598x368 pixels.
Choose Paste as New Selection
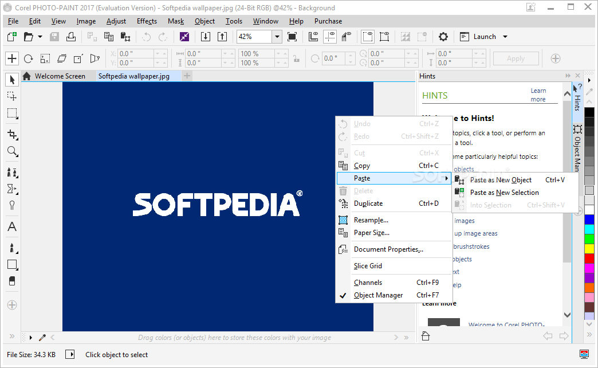click(x=516, y=193)
